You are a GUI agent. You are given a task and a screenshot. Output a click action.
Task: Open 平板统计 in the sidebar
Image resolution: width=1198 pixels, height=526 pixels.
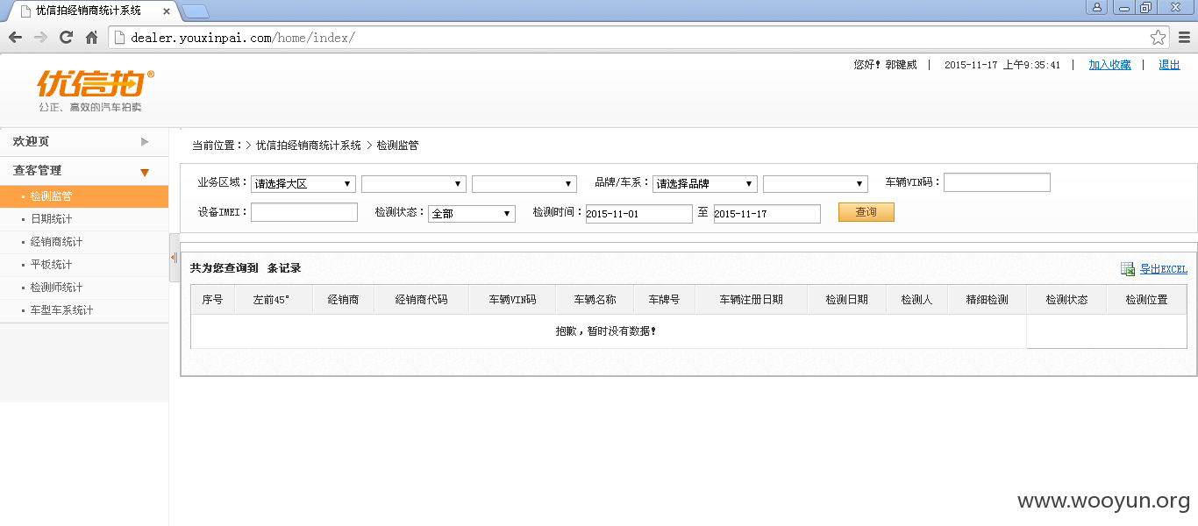(x=84, y=265)
